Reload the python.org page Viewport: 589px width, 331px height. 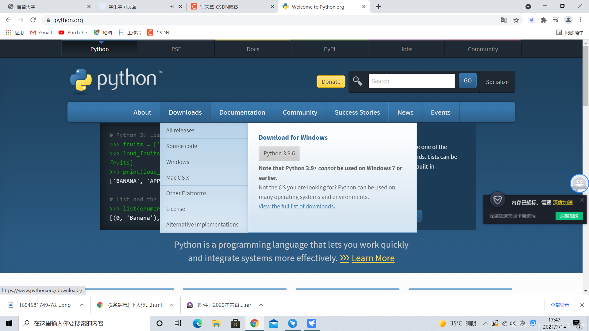33,20
